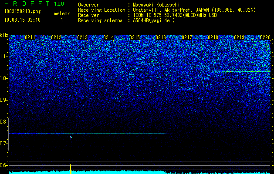Select the filename 1003150210.png
Viewport: 274px width, 174px height.
point(23,11)
